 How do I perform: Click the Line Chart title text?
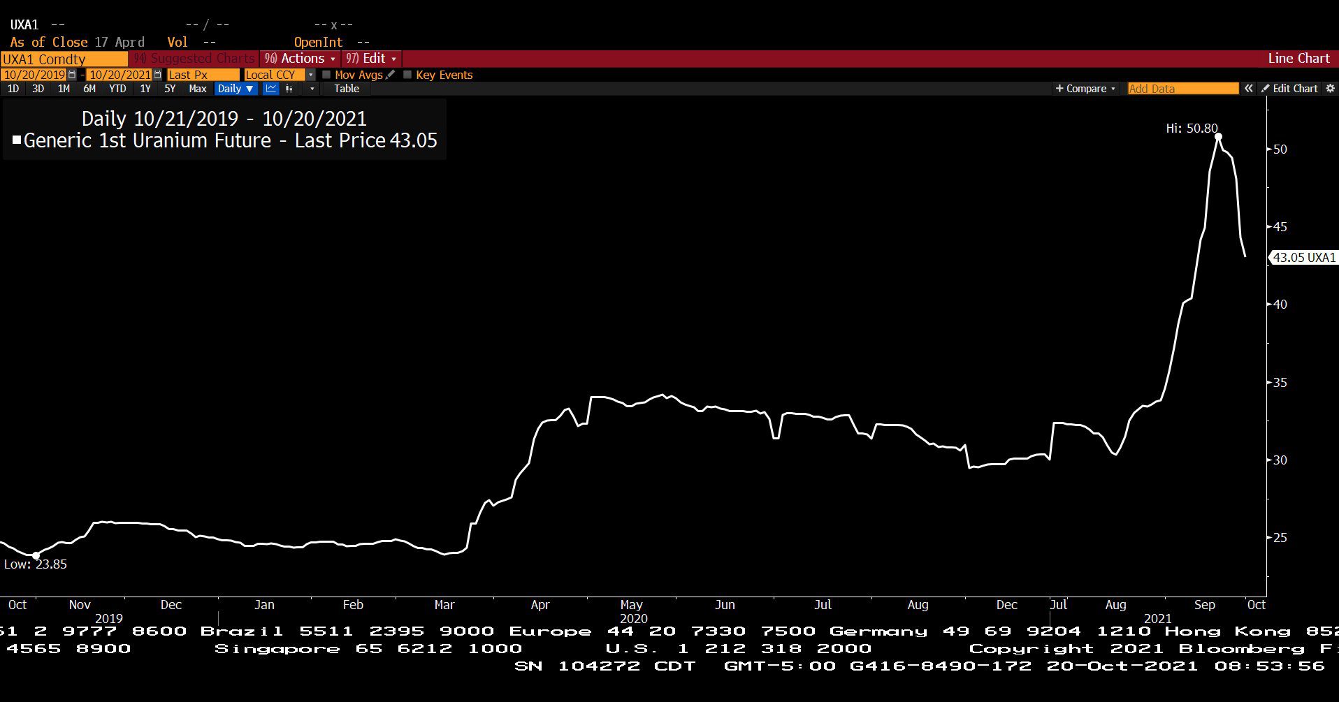(1298, 59)
